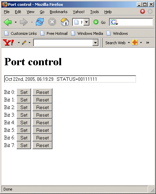Click the Firefox throbber activity icon
This screenshot has height=194, width=156.
click(150, 11)
